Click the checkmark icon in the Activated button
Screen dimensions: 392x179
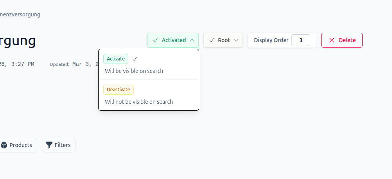[155, 40]
